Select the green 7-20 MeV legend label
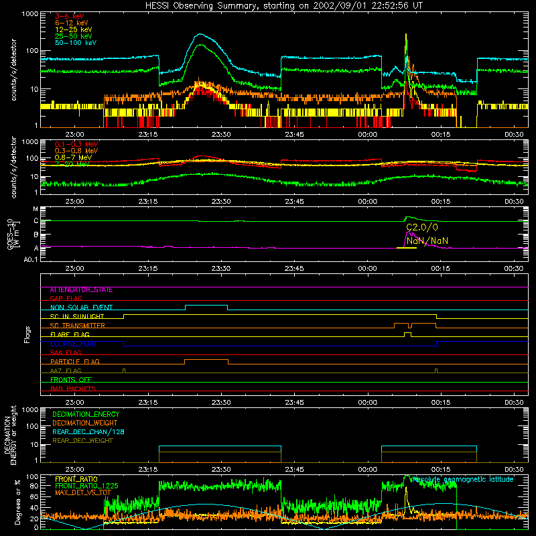Viewport: 536px width, 536px height. click(x=72, y=164)
